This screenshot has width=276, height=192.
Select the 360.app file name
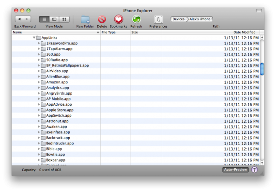coord(53,54)
